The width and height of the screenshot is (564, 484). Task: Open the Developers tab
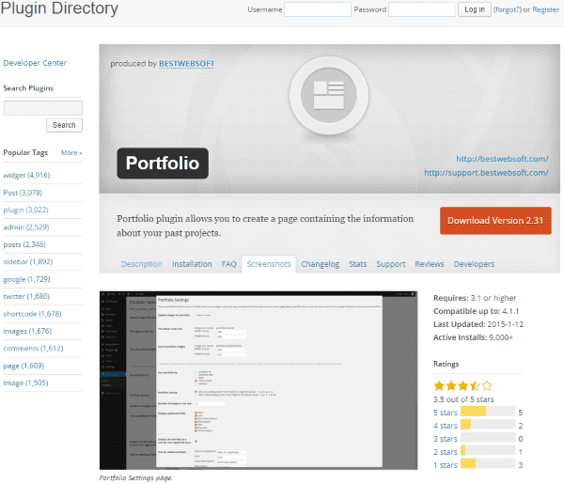pyautogui.click(x=474, y=264)
